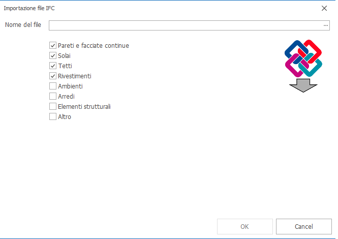The image size is (338, 239).
Task: Click the IFC interlocking squares logo
Action: coord(303,57)
